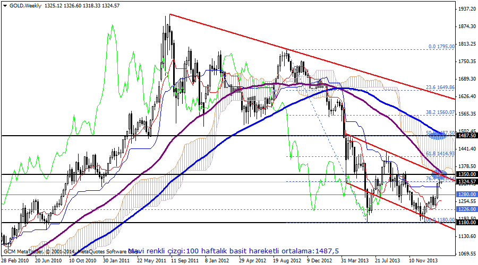Select the close value 1324.57 in header

(x=110, y=5)
